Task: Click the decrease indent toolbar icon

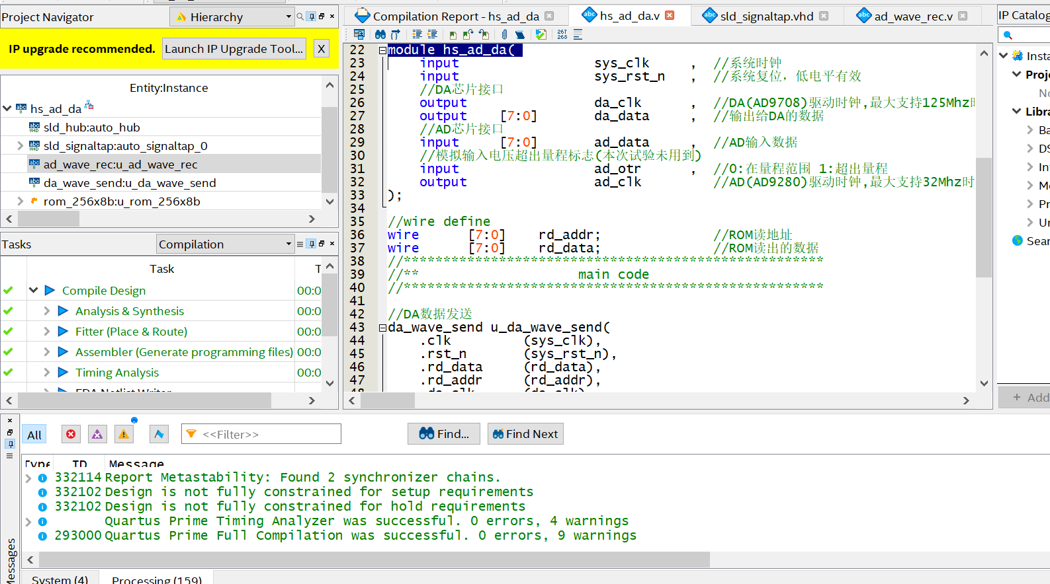Action: (432, 34)
